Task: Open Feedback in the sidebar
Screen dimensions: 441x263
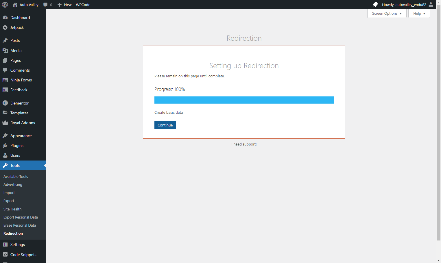Action: [x=23, y=90]
